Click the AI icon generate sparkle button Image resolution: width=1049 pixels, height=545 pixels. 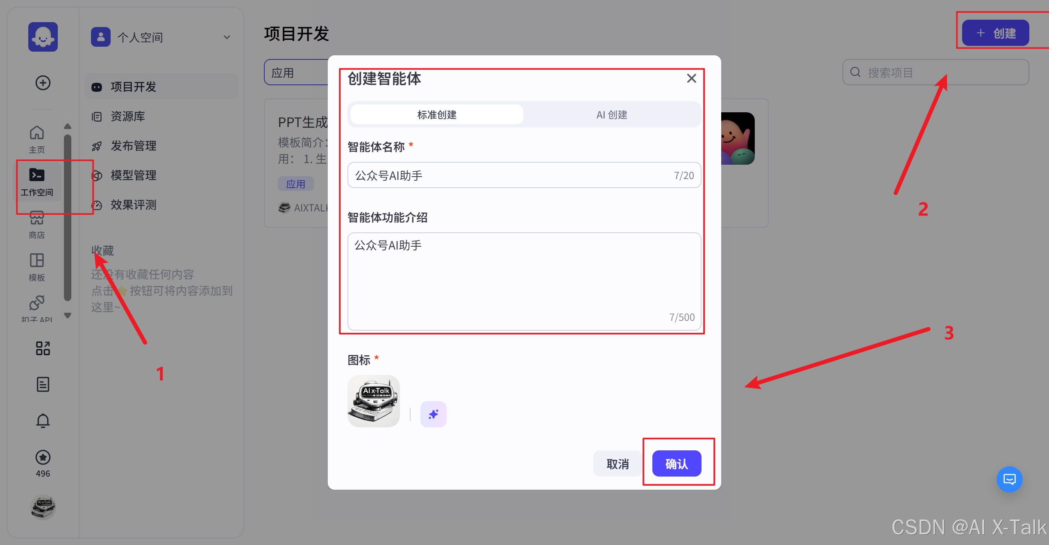(x=433, y=414)
